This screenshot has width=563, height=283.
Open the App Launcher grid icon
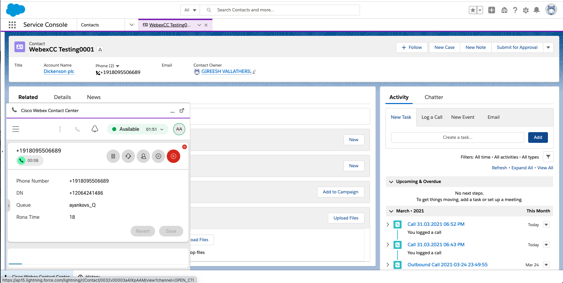12,25
